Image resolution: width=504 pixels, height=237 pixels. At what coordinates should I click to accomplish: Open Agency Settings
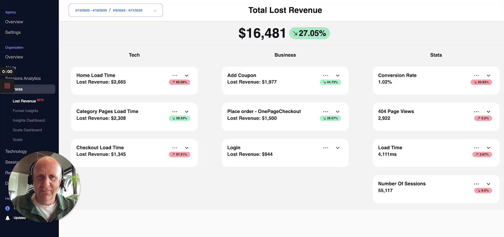pos(13,32)
